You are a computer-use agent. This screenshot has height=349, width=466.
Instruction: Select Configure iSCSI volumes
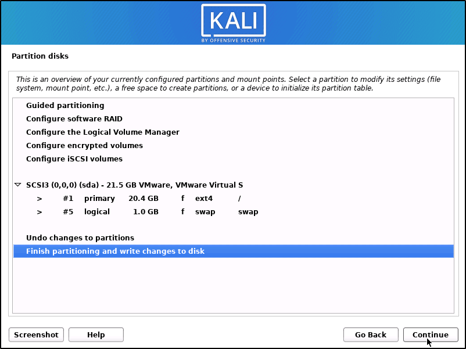pos(234,159)
